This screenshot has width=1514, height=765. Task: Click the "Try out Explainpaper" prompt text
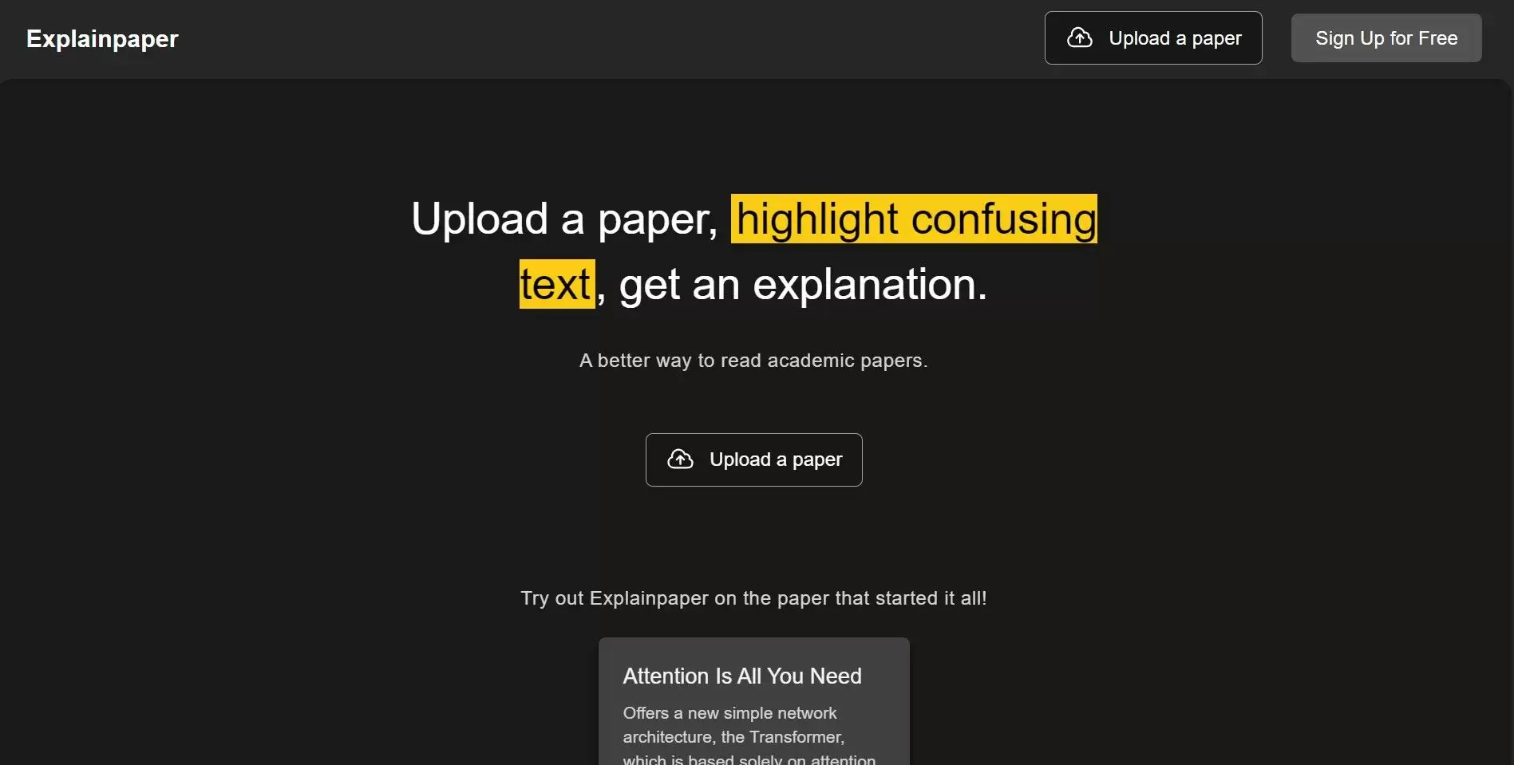coord(753,598)
